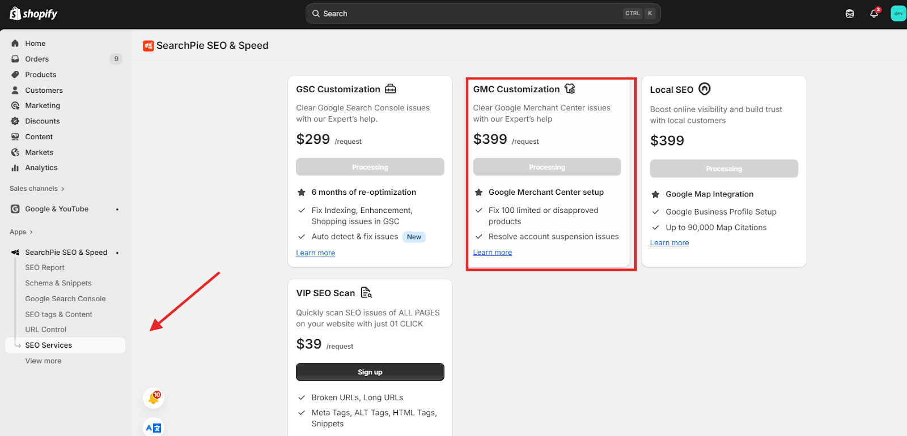
Task: Expand the Apps section
Action: pos(22,232)
